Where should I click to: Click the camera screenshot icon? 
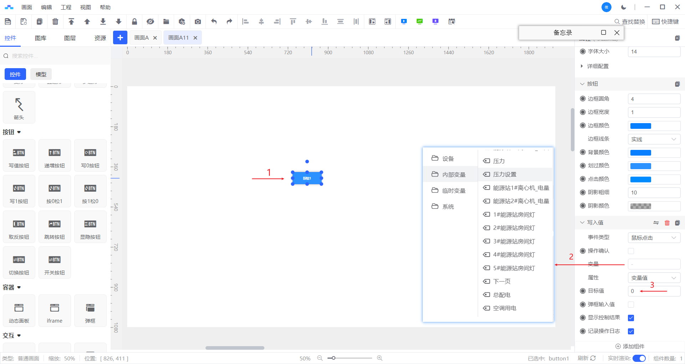198,21
